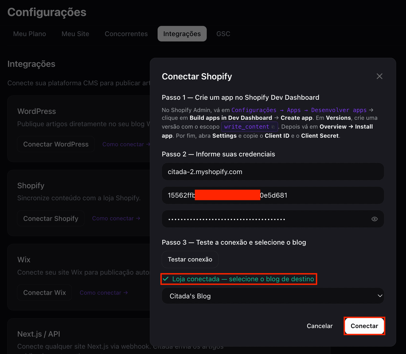Confirm with the Conectar button
406x354 pixels.
point(364,326)
